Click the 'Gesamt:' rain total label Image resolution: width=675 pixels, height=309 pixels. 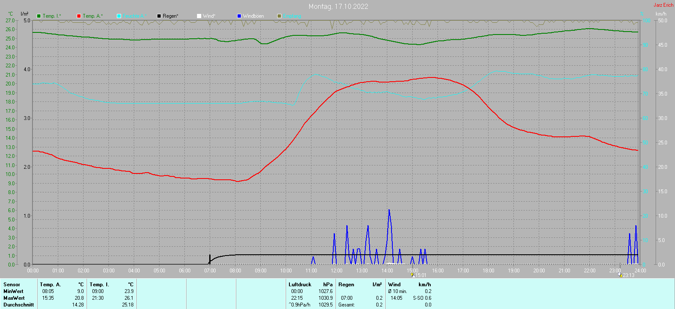346,305
